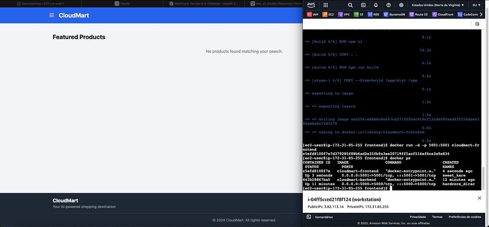The image size is (489, 227).
Task: Open the AWS home logo
Action: 311,5
